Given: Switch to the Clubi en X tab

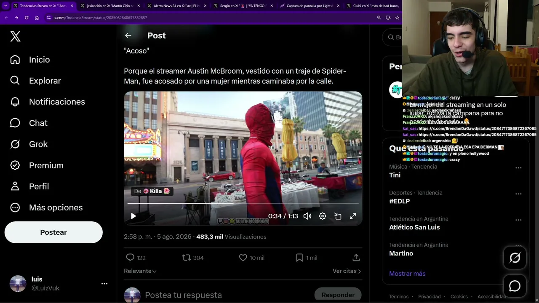Looking at the screenshot, I should (x=373, y=6).
